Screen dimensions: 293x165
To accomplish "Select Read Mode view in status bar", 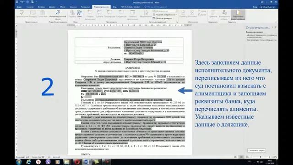I will (x=235, y=157).
